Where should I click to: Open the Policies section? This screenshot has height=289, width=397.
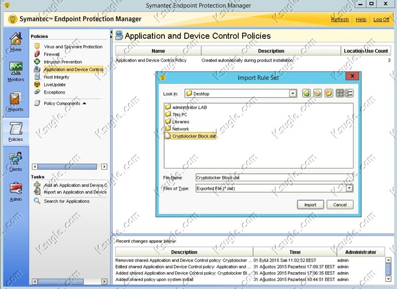[16, 132]
